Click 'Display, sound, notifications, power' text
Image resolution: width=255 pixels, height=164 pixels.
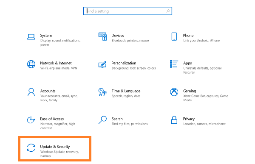[x=60, y=42]
